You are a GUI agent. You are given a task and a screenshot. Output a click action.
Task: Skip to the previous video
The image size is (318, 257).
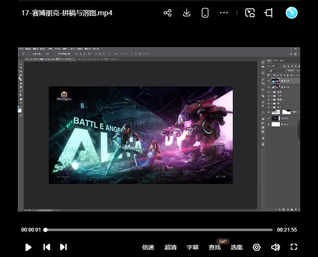47,247
